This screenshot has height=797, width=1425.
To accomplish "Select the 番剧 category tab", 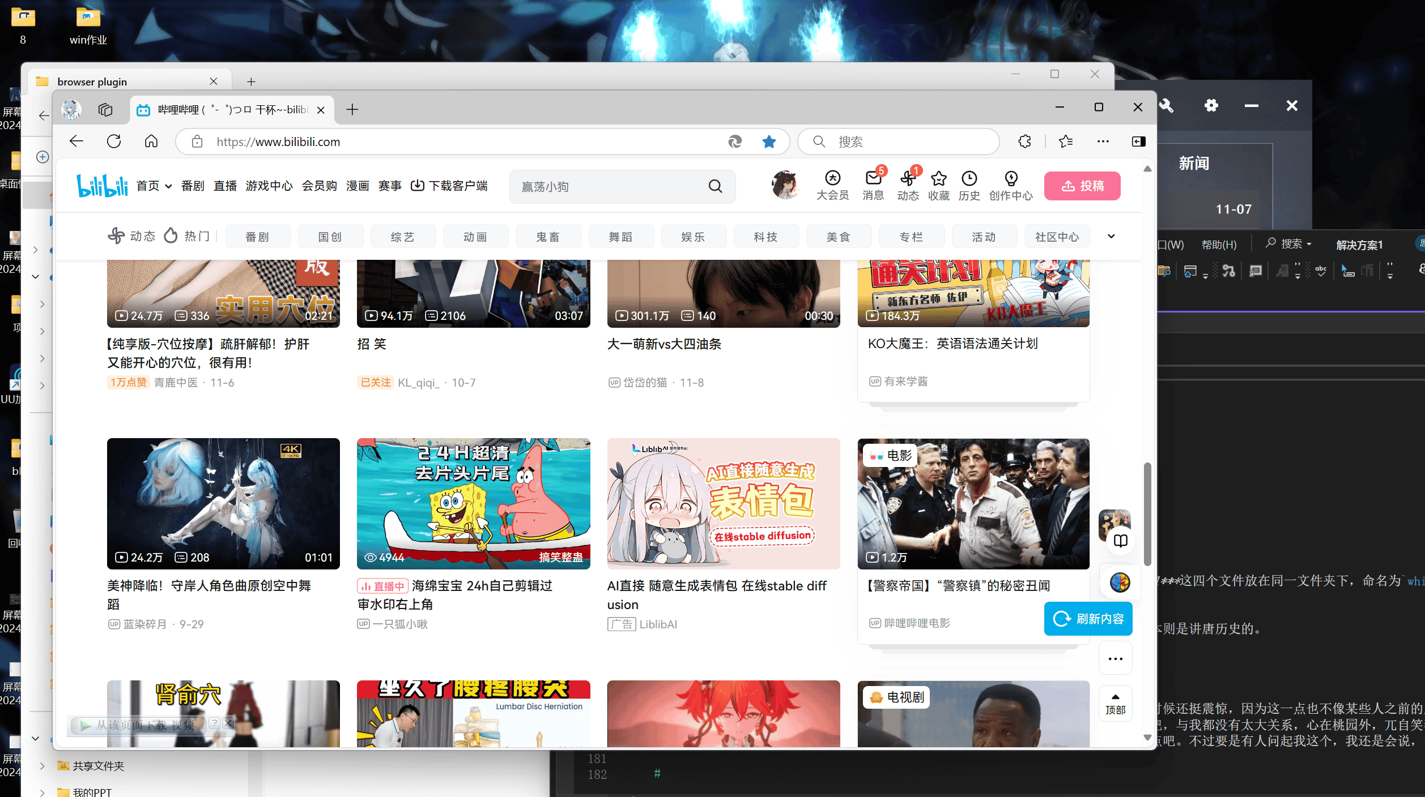I will tap(258, 237).
